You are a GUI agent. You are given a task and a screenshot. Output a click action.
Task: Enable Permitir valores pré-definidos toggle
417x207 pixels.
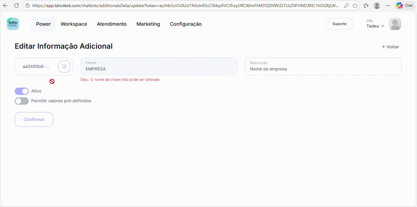(22, 101)
